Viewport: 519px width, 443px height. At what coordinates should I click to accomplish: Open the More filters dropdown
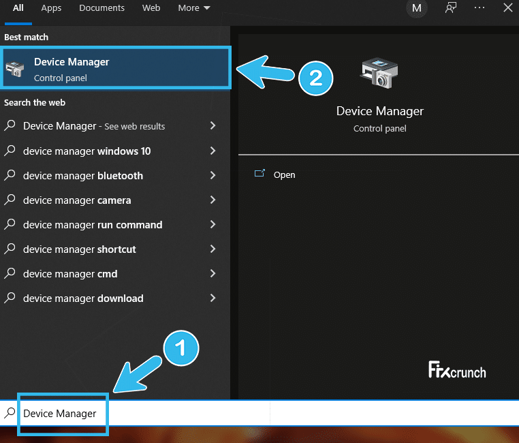pyautogui.click(x=194, y=8)
